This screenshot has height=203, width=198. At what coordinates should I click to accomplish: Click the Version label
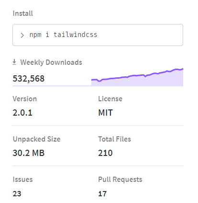pyautogui.click(x=25, y=99)
